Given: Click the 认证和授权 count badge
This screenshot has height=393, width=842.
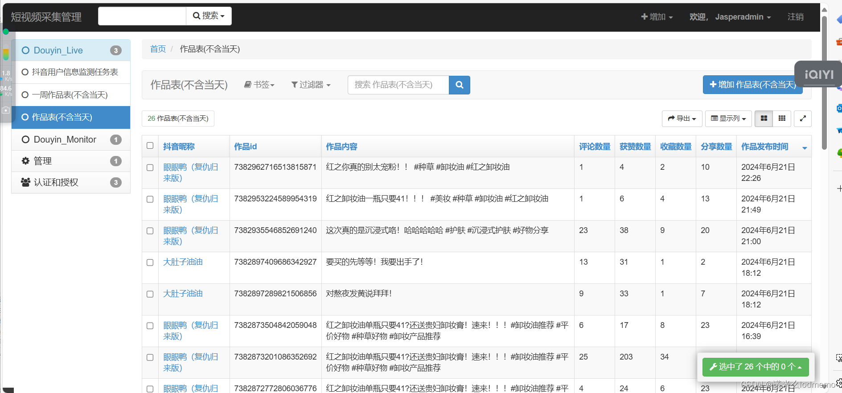Looking at the screenshot, I should pyautogui.click(x=116, y=182).
